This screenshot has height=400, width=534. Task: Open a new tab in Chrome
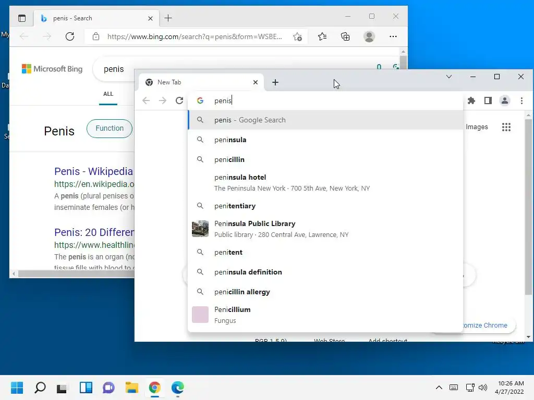[275, 82]
